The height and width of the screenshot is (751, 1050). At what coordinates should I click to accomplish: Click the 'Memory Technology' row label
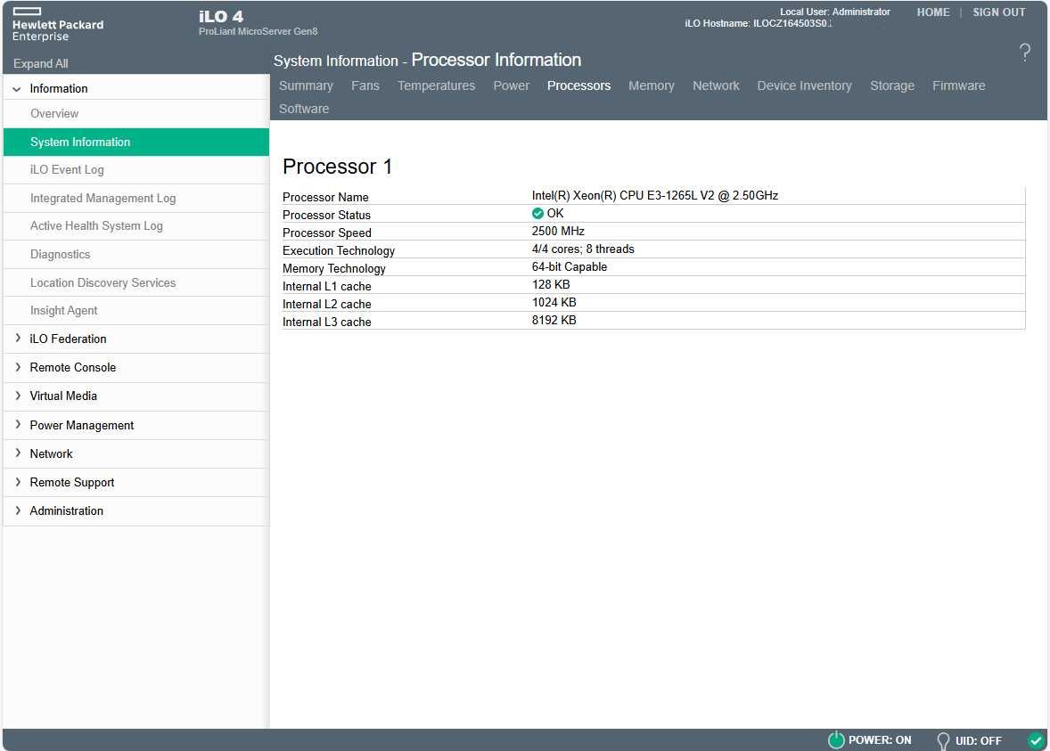pyautogui.click(x=334, y=268)
